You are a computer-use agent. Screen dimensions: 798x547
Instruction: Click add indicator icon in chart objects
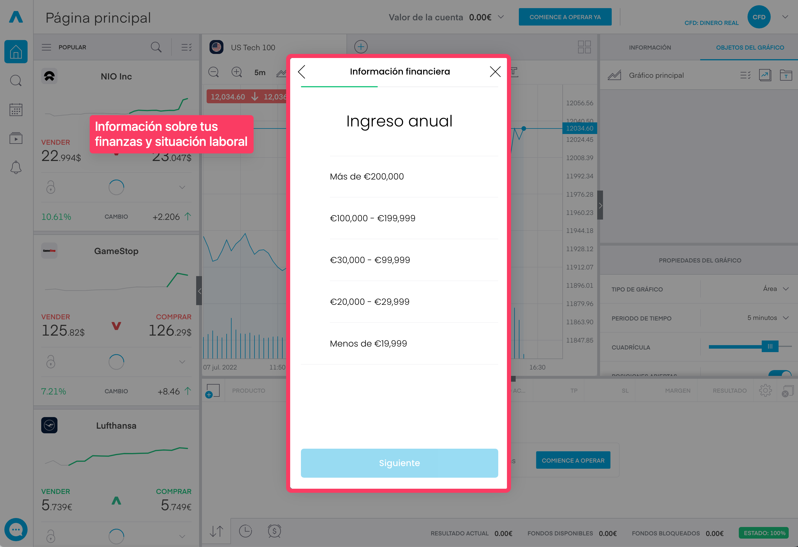tap(765, 75)
